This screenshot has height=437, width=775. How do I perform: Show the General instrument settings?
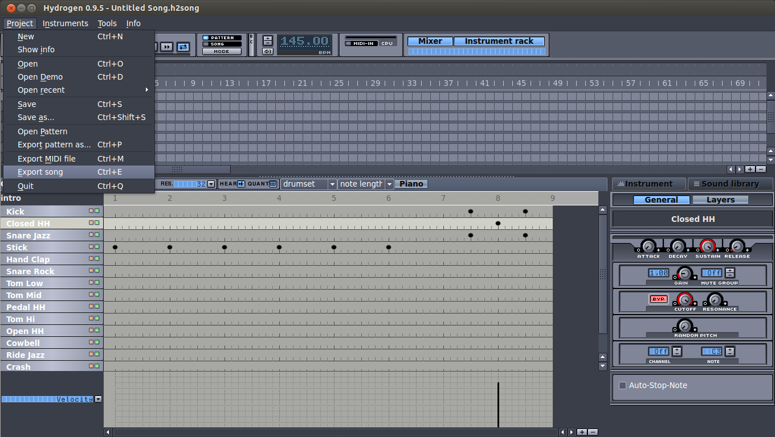point(661,200)
